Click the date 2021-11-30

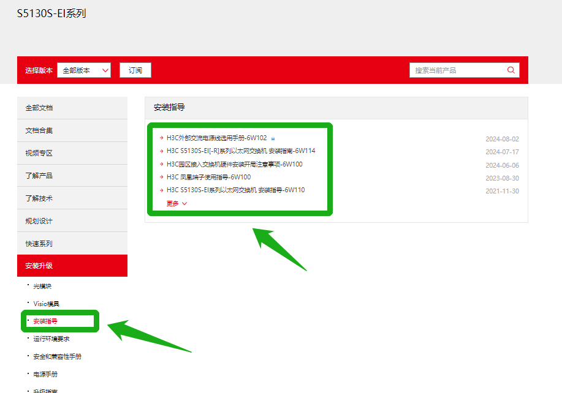point(502,191)
